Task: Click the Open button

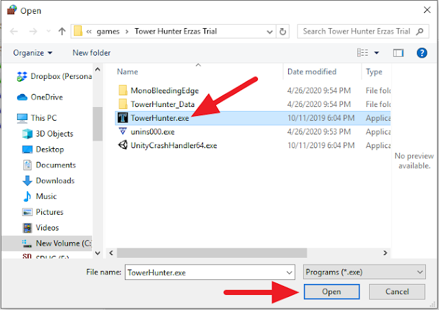Action: click(x=332, y=291)
